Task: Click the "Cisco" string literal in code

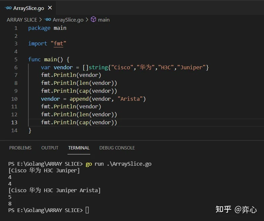Action: (122, 68)
